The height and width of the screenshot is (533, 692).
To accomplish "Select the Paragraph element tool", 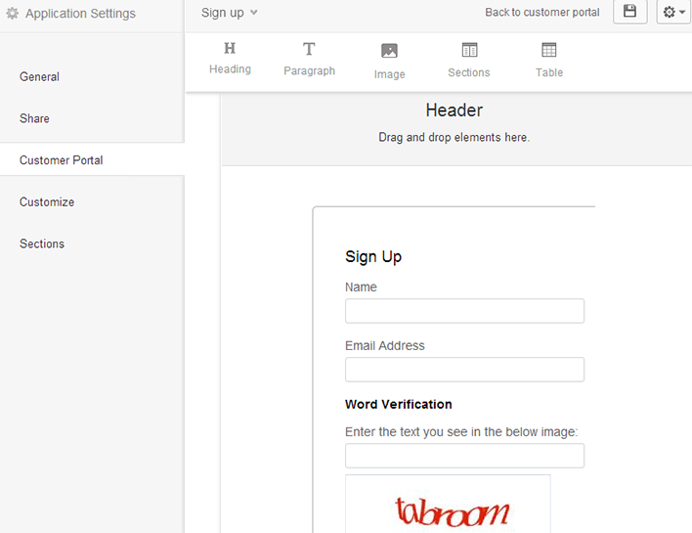I will pos(309,50).
